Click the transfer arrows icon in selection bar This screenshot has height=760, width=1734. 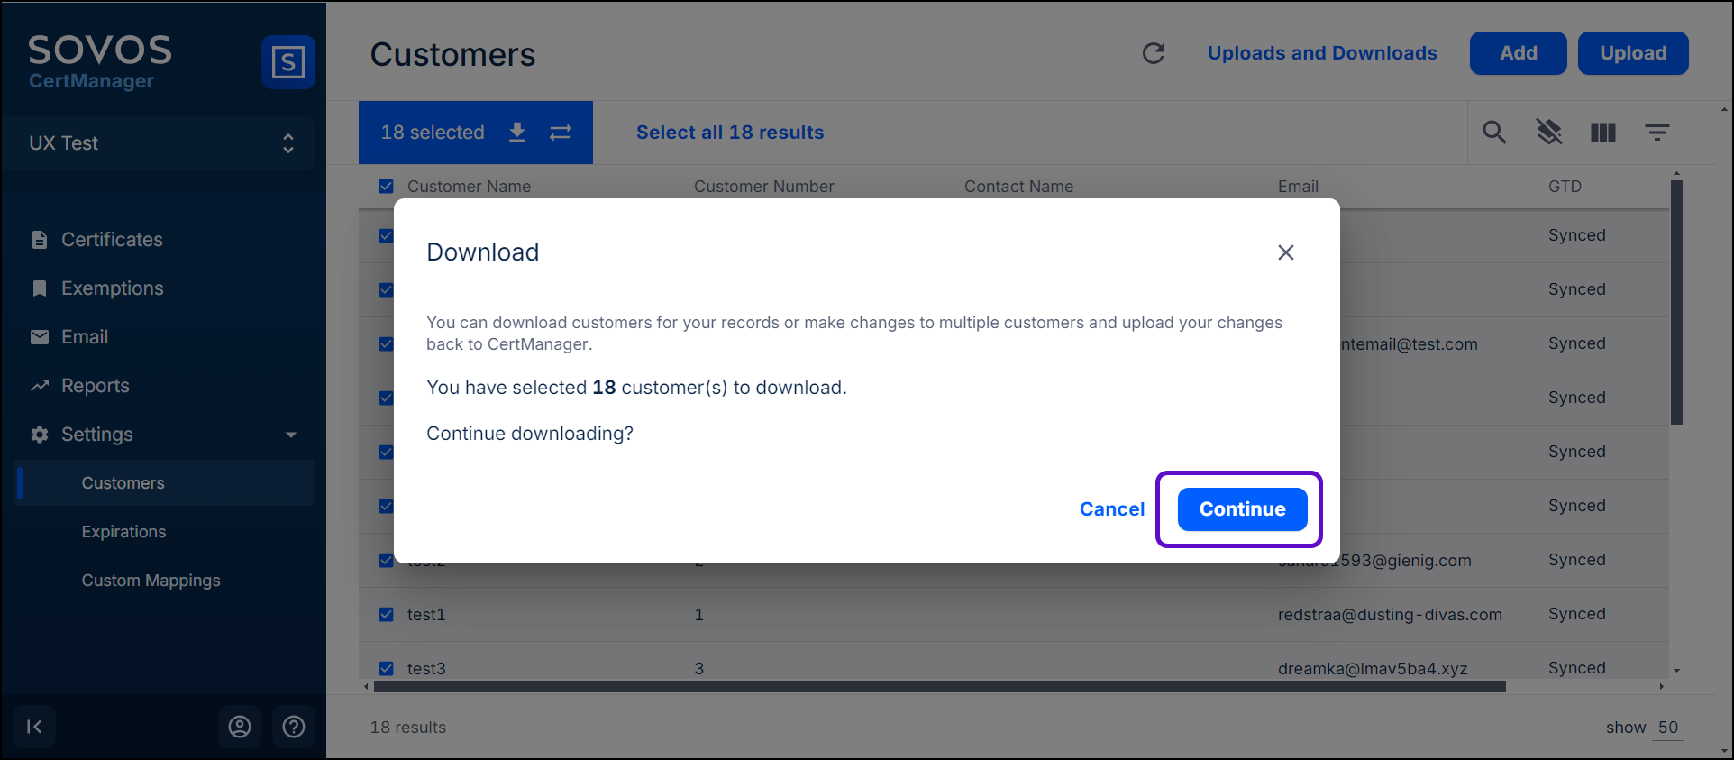(561, 133)
